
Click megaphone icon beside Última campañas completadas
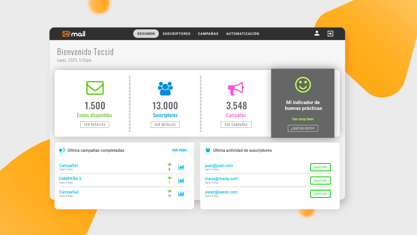[62, 150]
